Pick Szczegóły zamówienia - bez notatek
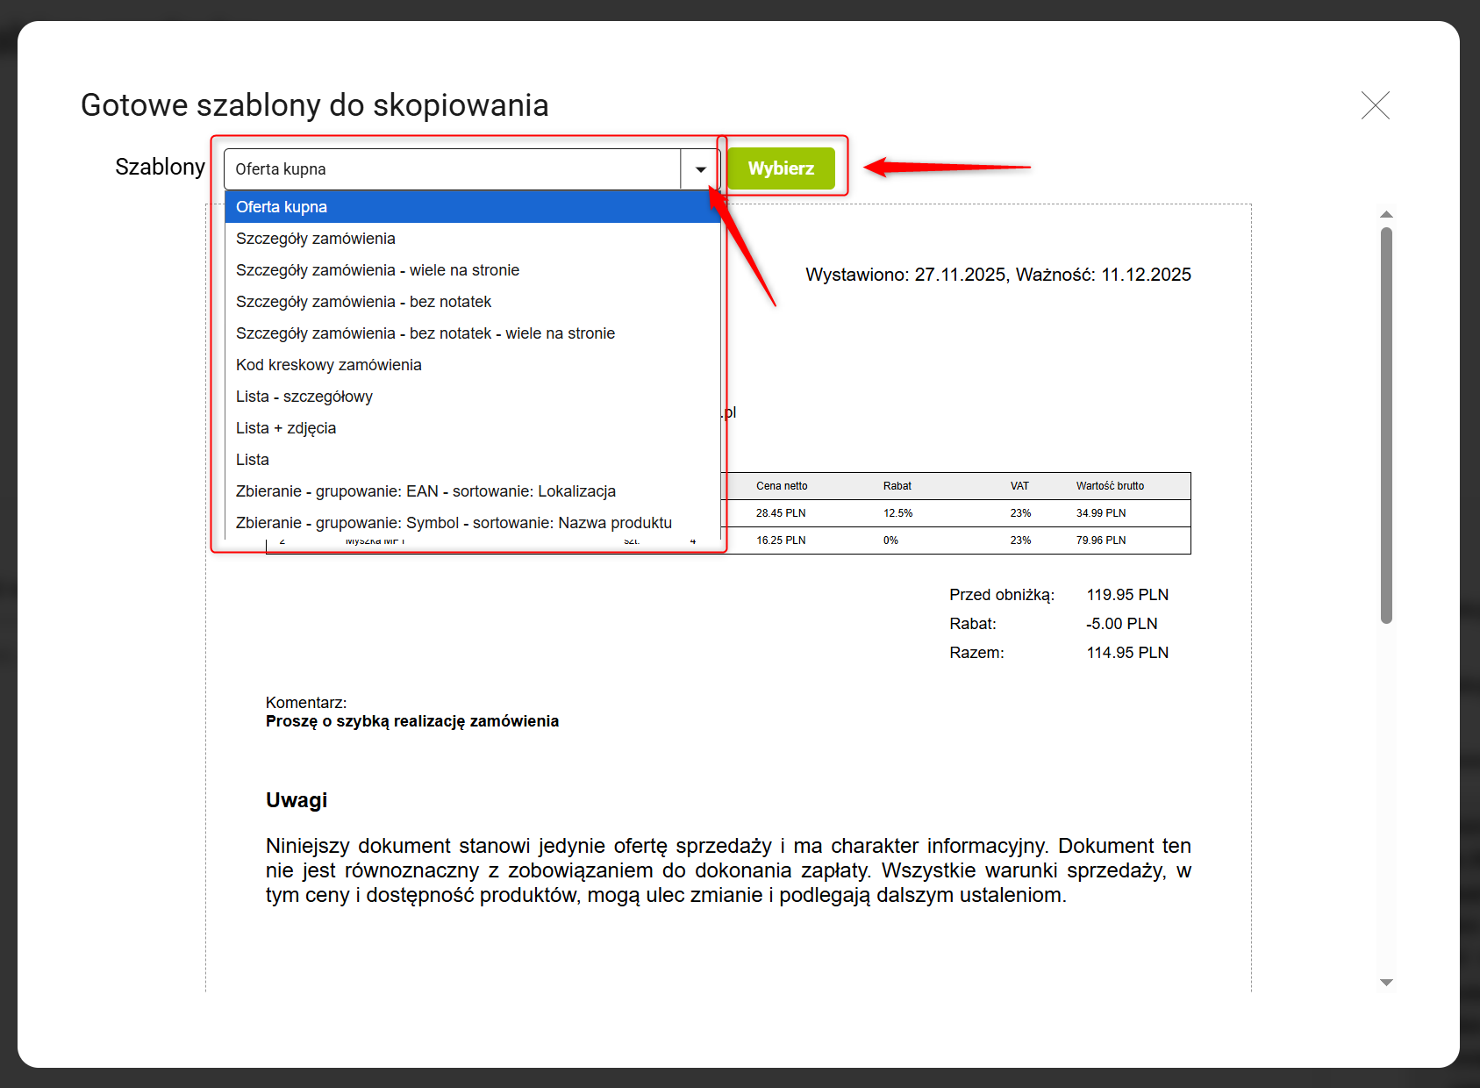Image resolution: width=1480 pixels, height=1088 pixels. [363, 302]
